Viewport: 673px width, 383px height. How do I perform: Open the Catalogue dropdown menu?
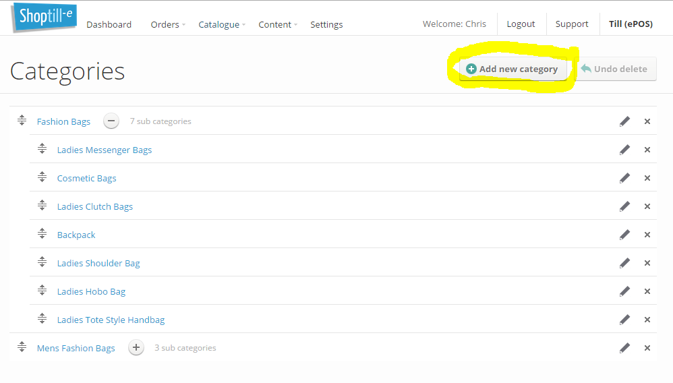click(222, 24)
